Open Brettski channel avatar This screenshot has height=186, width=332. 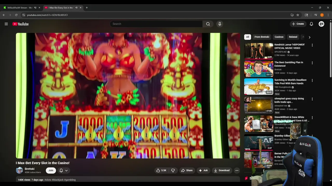[19, 170]
